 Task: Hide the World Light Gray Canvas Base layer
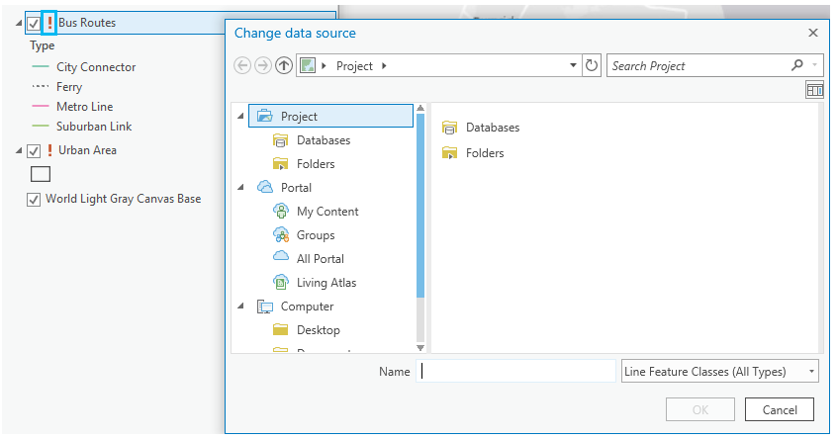(x=34, y=199)
